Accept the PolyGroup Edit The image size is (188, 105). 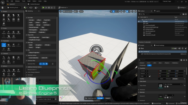click(x=100, y=98)
